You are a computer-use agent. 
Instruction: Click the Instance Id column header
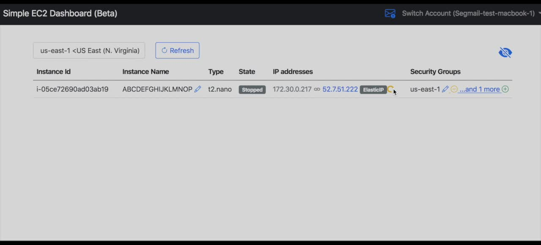[x=54, y=72]
